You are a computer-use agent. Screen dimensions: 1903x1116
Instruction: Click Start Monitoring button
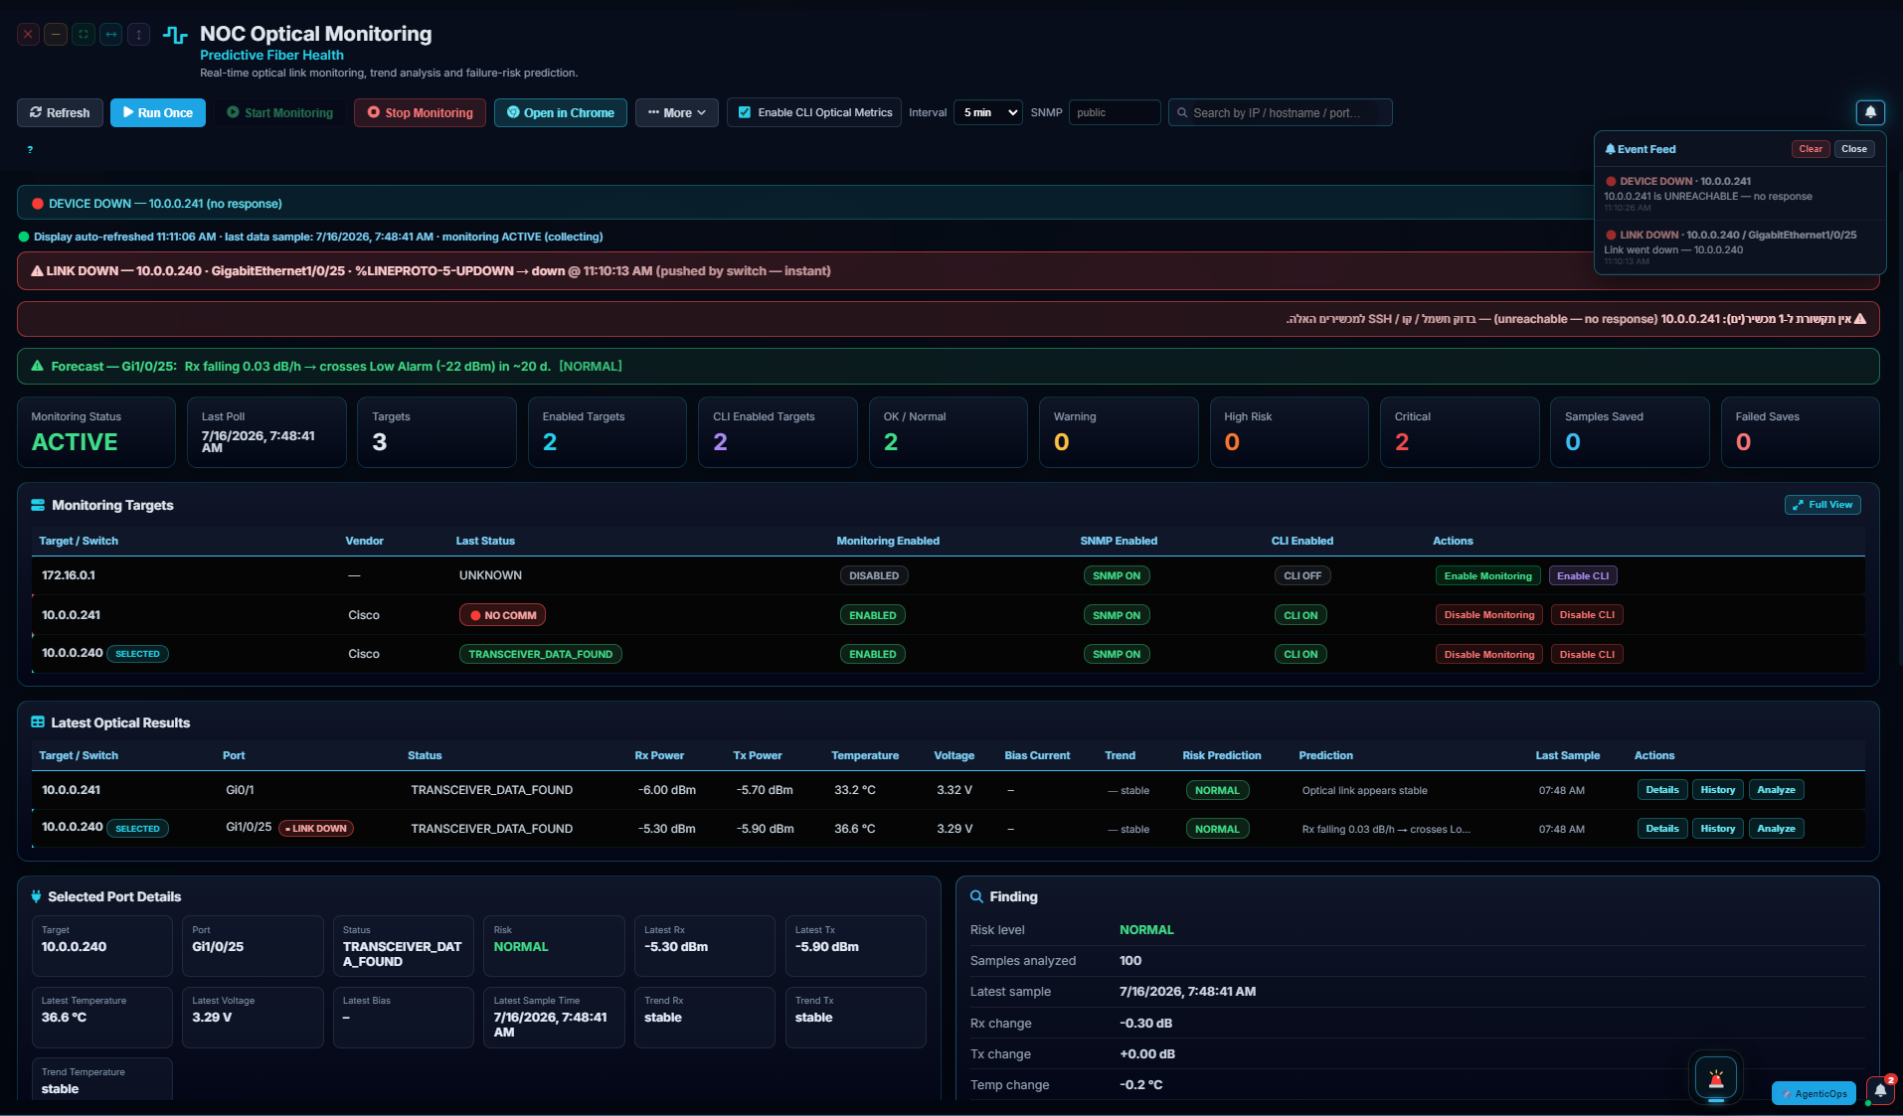point(280,112)
